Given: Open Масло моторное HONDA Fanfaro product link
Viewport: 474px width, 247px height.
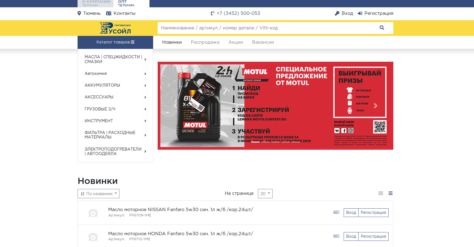Looking at the screenshot, I should tap(181, 234).
